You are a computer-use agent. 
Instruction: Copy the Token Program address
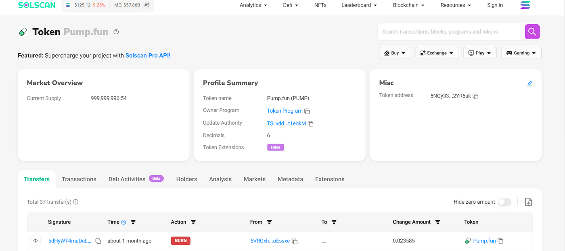[x=307, y=111]
